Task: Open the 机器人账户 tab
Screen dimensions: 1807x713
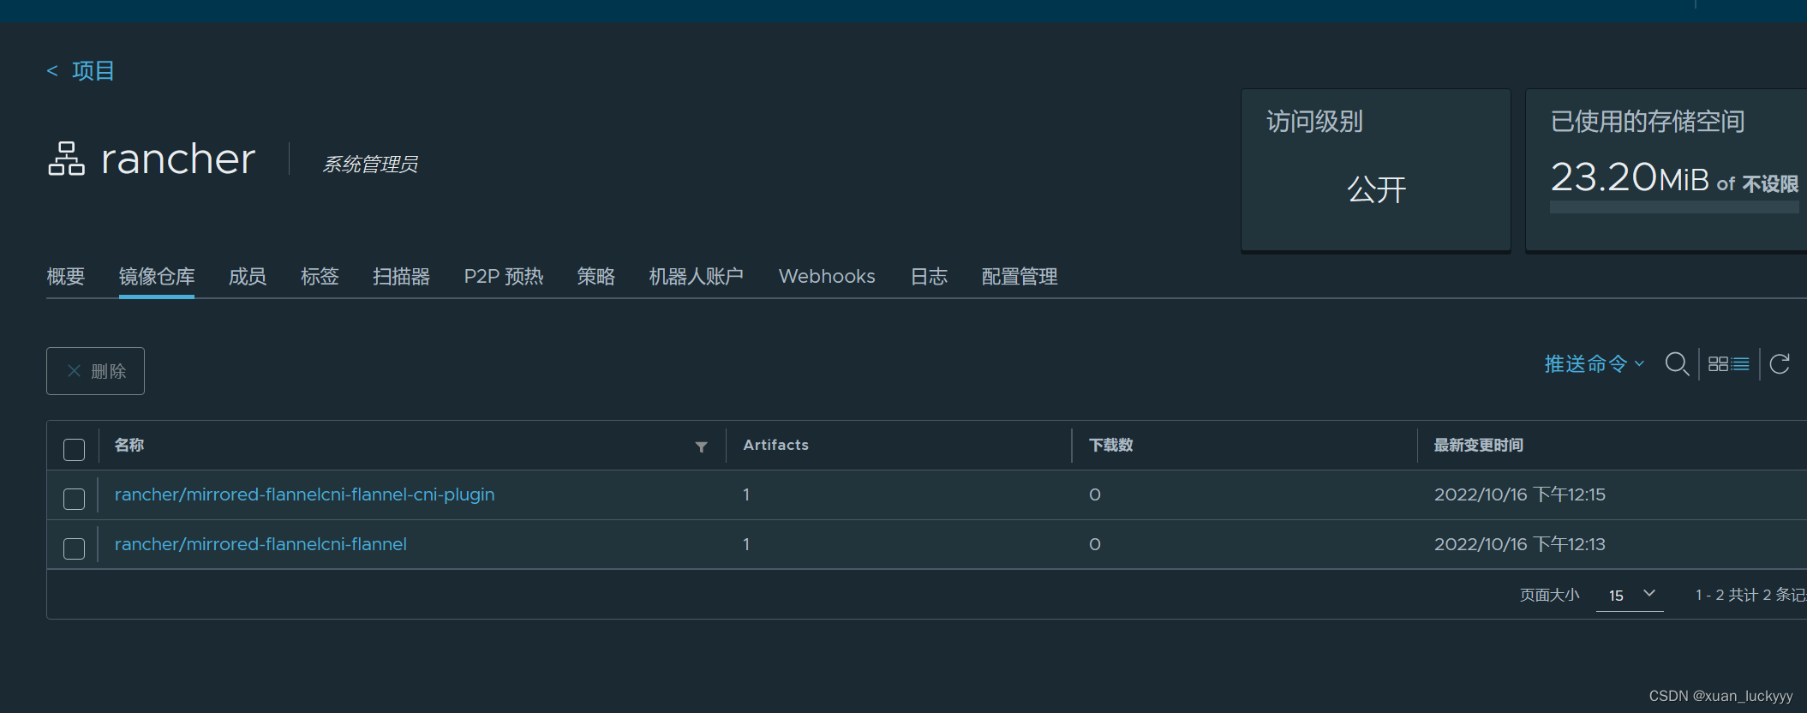Action: (x=696, y=277)
